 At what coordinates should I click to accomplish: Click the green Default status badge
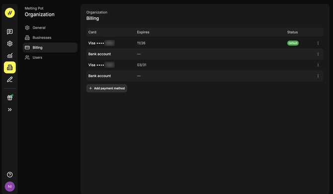pos(293,43)
